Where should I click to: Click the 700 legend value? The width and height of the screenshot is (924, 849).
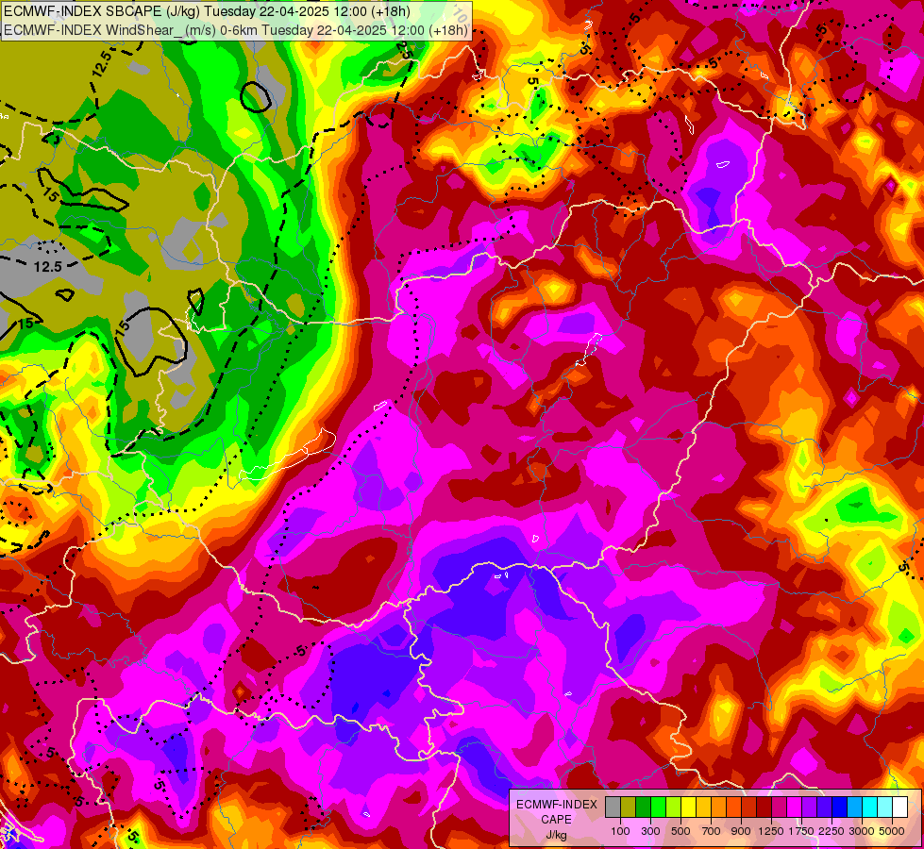[x=712, y=831]
